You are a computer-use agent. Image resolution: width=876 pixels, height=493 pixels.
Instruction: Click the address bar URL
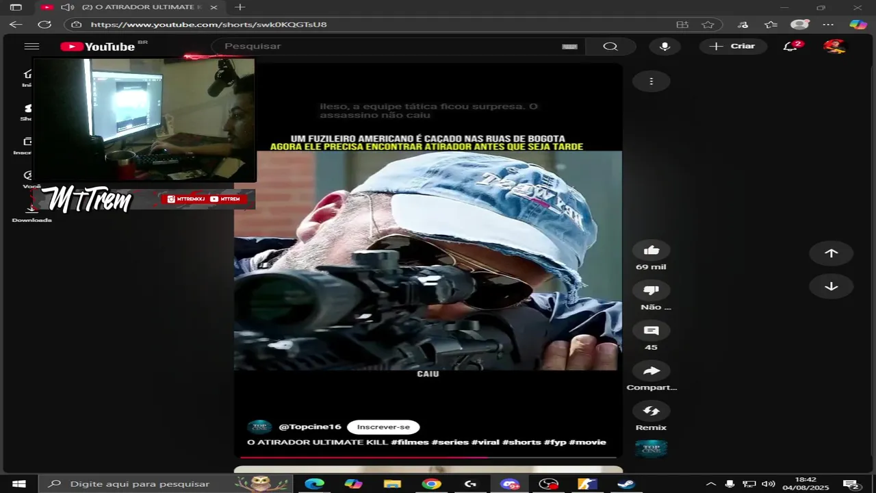click(209, 24)
